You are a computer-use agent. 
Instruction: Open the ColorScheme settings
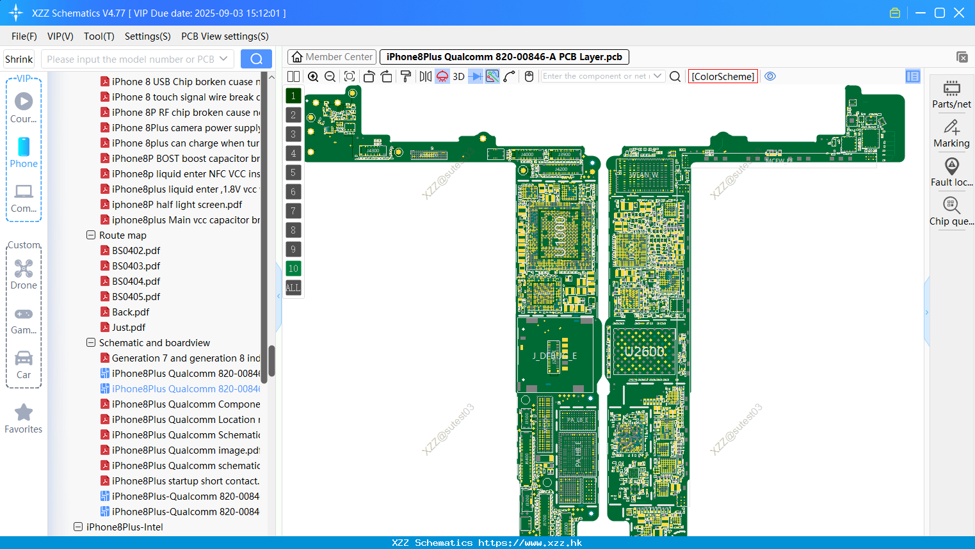pyautogui.click(x=723, y=77)
